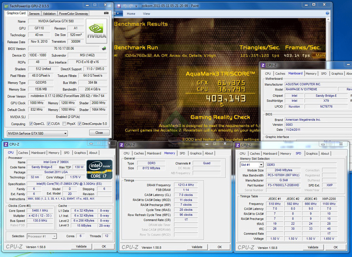This screenshot has width=352, height=257.
Task: Open PowerColor Giveaway tab in GPU-Z
Action: [74, 13]
